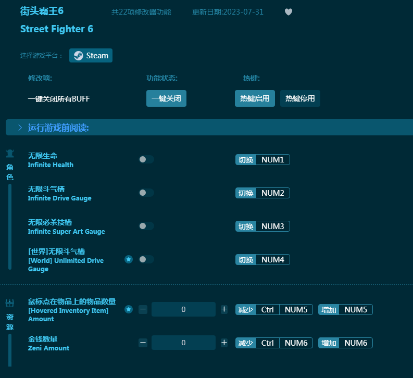The image size is (413, 378).
Task: Click 共22项修改器功能 text
Action: click(x=141, y=12)
